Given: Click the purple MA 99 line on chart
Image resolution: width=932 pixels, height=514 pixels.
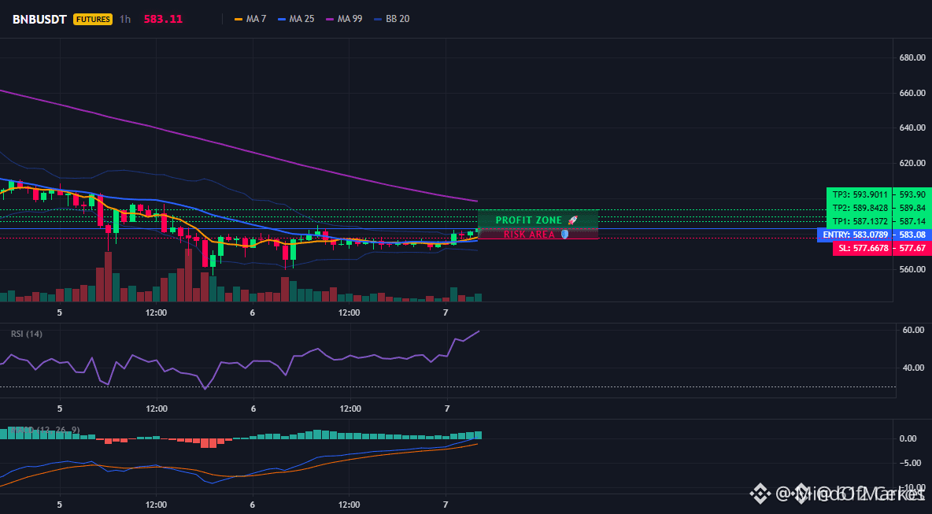Looking at the screenshot, I should (238, 149).
